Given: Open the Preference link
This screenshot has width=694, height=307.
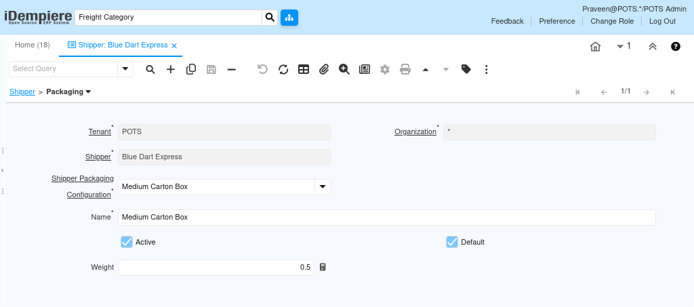Looking at the screenshot, I should point(557,21).
